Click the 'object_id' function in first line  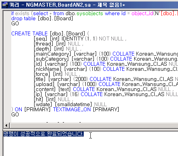coord(142,14)
